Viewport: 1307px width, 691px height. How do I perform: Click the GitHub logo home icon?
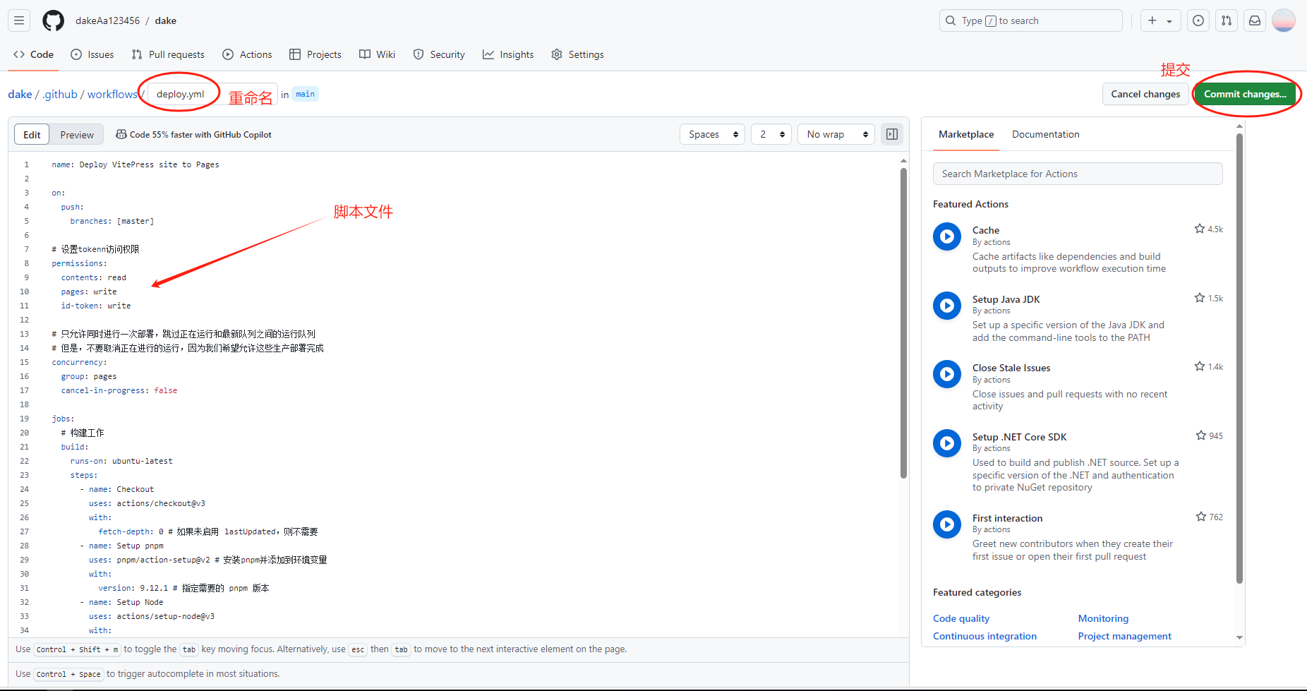click(53, 20)
